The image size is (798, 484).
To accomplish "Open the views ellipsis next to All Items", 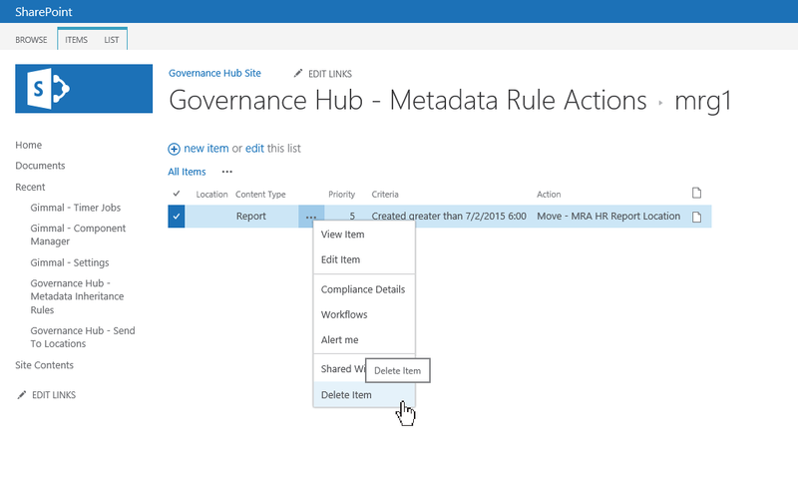I will pyautogui.click(x=226, y=172).
